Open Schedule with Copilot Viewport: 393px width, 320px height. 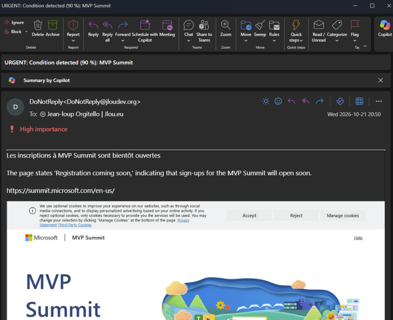145,31
